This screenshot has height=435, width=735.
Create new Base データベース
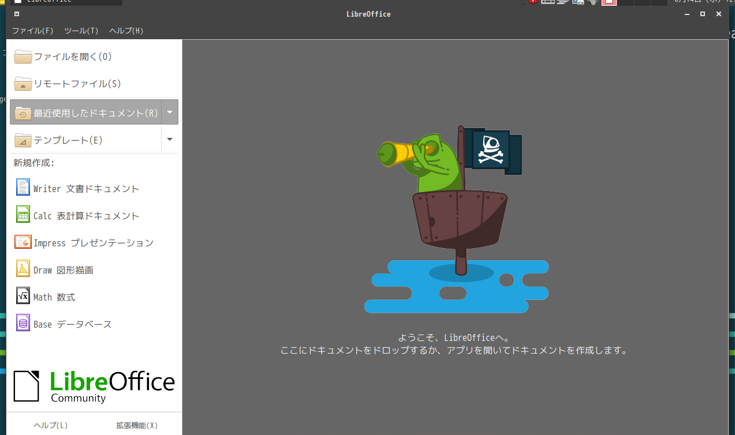94,324
